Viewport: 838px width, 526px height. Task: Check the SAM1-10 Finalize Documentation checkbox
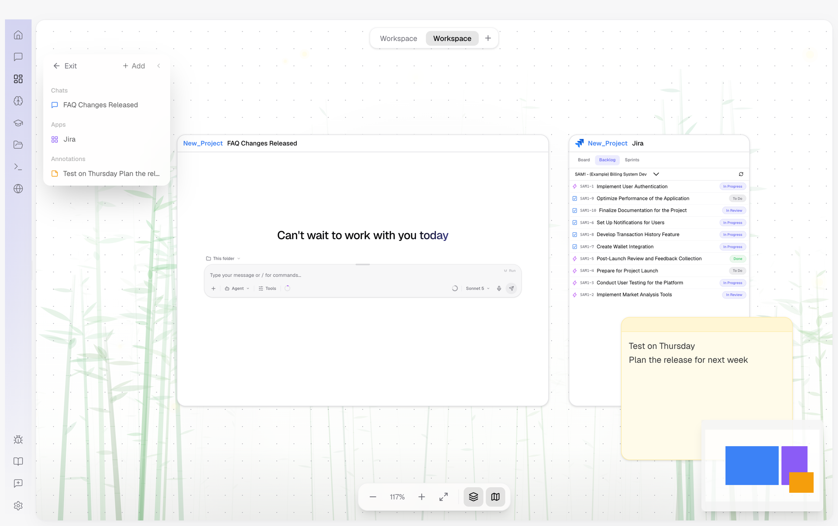click(575, 210)
